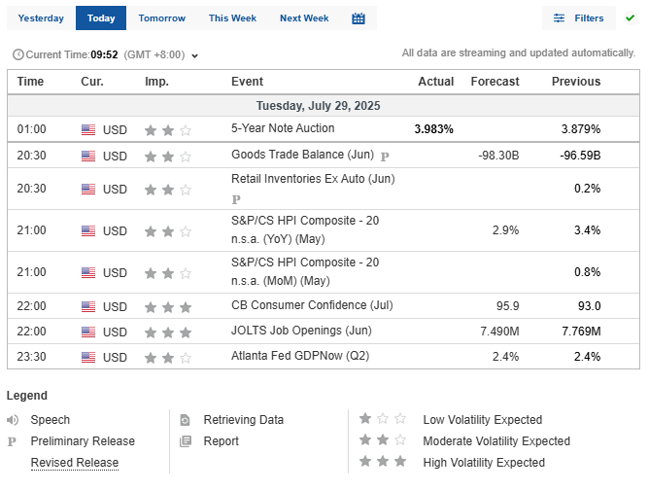Select the Today tab
649x490 pixels.
click(x=101, y=18)
